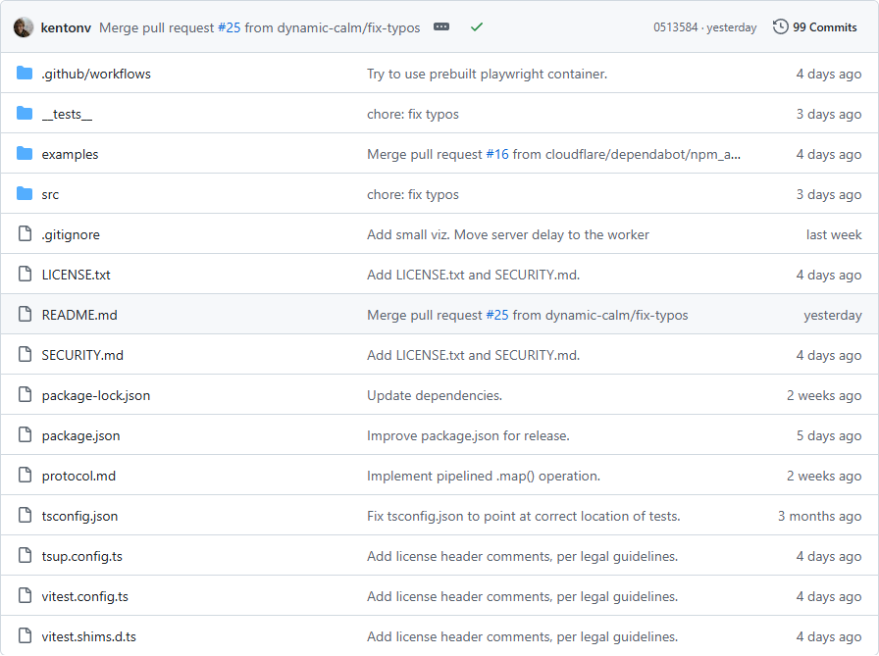Open the protocol.md file
The width and height of the screenshot is (879, 656).
[78, 476]
